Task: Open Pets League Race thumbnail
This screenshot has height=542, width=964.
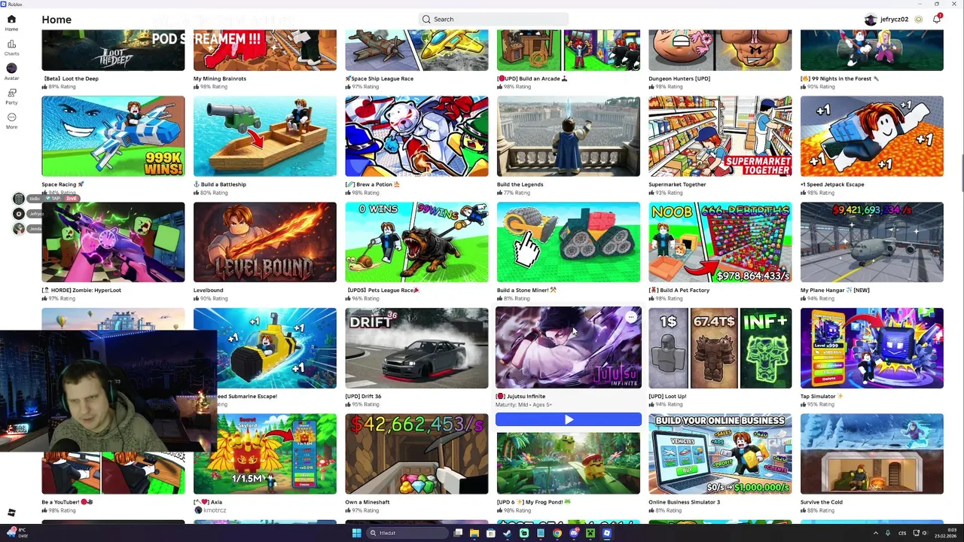Action: pyautogui.click(x=416, y=242)
